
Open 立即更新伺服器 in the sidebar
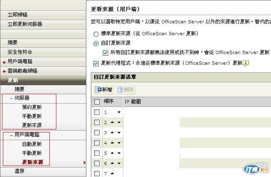(x=25, y=24)
